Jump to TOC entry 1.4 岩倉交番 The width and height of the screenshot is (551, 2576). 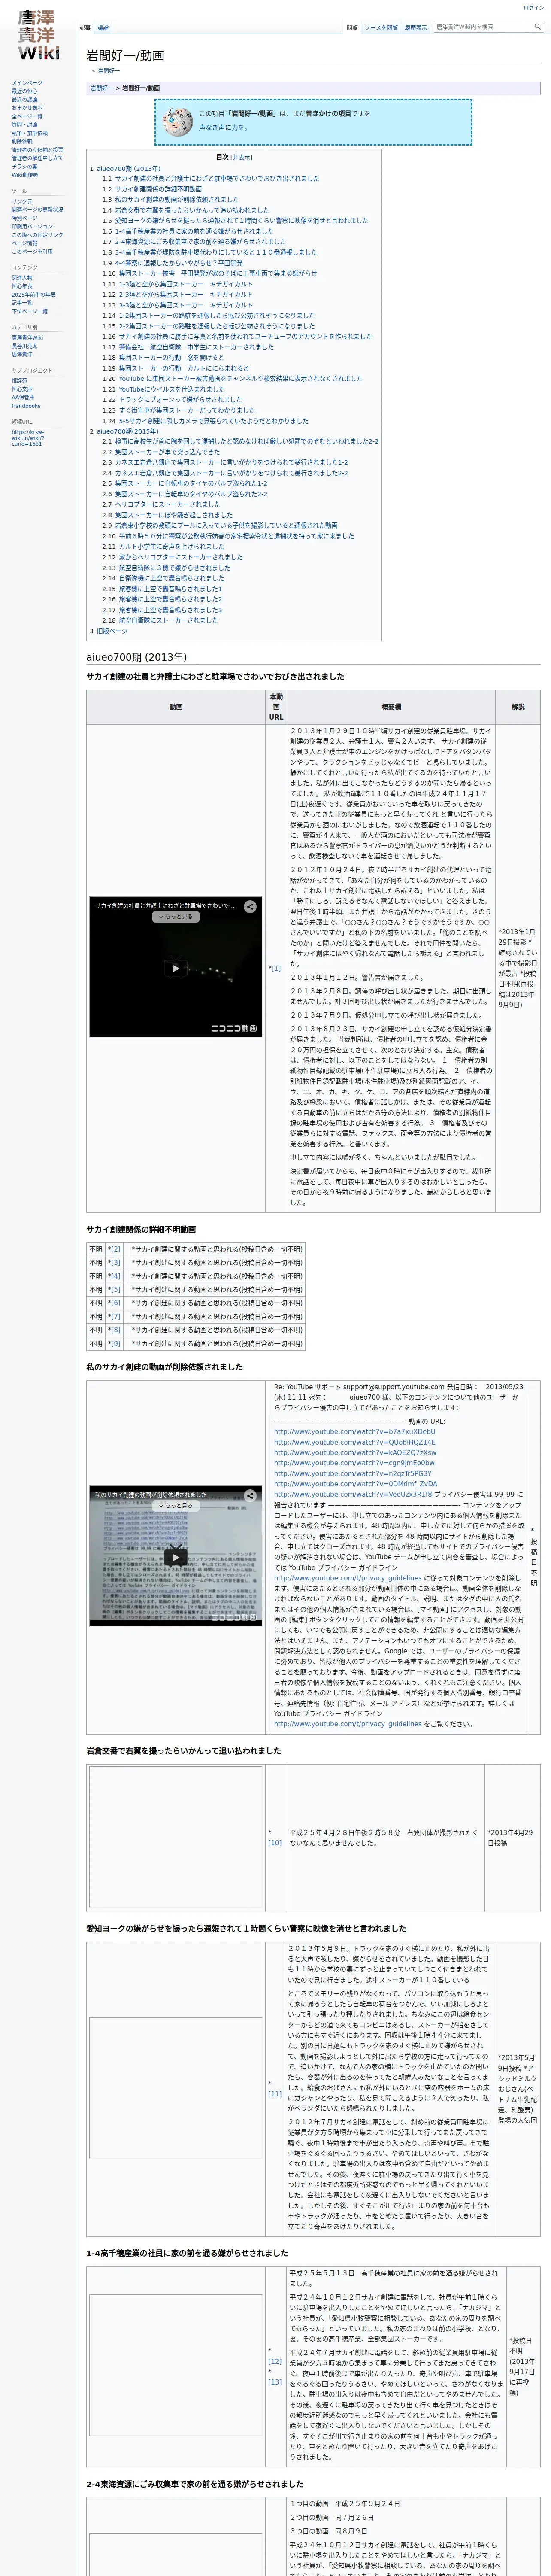tap(185, 210)
